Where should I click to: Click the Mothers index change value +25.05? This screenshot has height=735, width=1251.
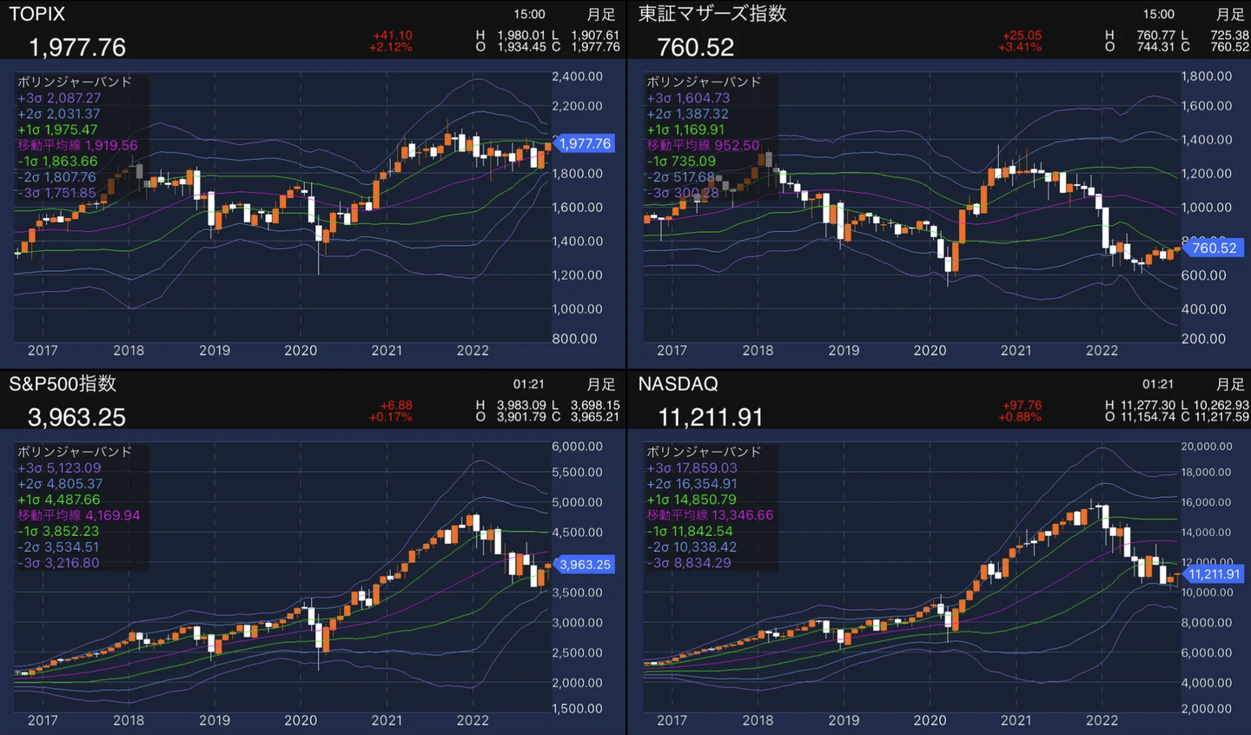[1022, 36]
